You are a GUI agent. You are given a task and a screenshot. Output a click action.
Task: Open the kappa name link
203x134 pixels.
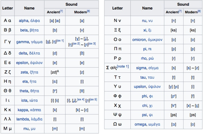point(23,110)
